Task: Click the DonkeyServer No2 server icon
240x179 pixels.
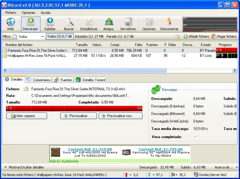Action: click(196, 175)
